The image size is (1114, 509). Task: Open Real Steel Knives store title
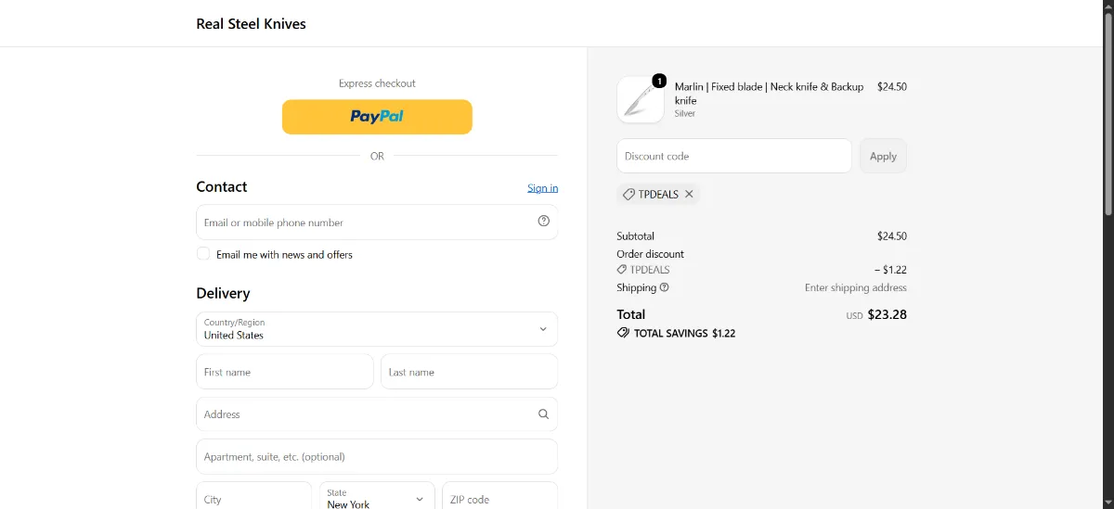(251, 24)
